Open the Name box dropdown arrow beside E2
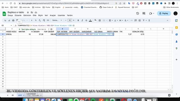 coord(11,26)
